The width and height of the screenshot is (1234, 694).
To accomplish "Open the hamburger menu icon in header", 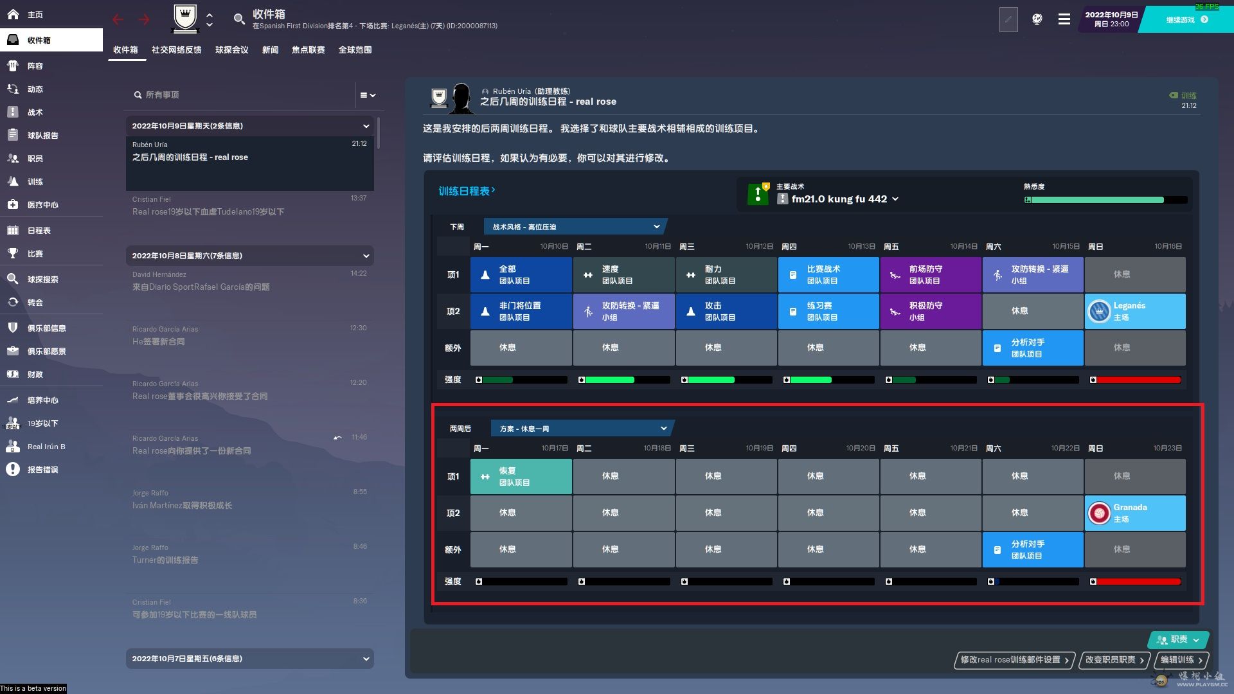I will click(x=1064, y=19).
